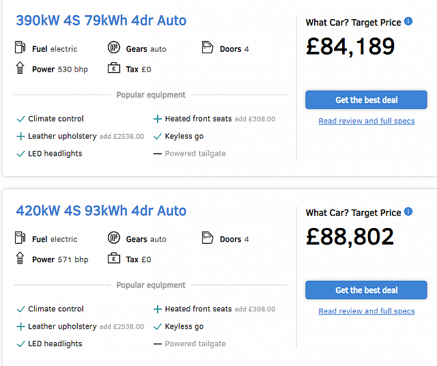Click the Keyless go checkmark on the 420kW listing

point(158,326)
